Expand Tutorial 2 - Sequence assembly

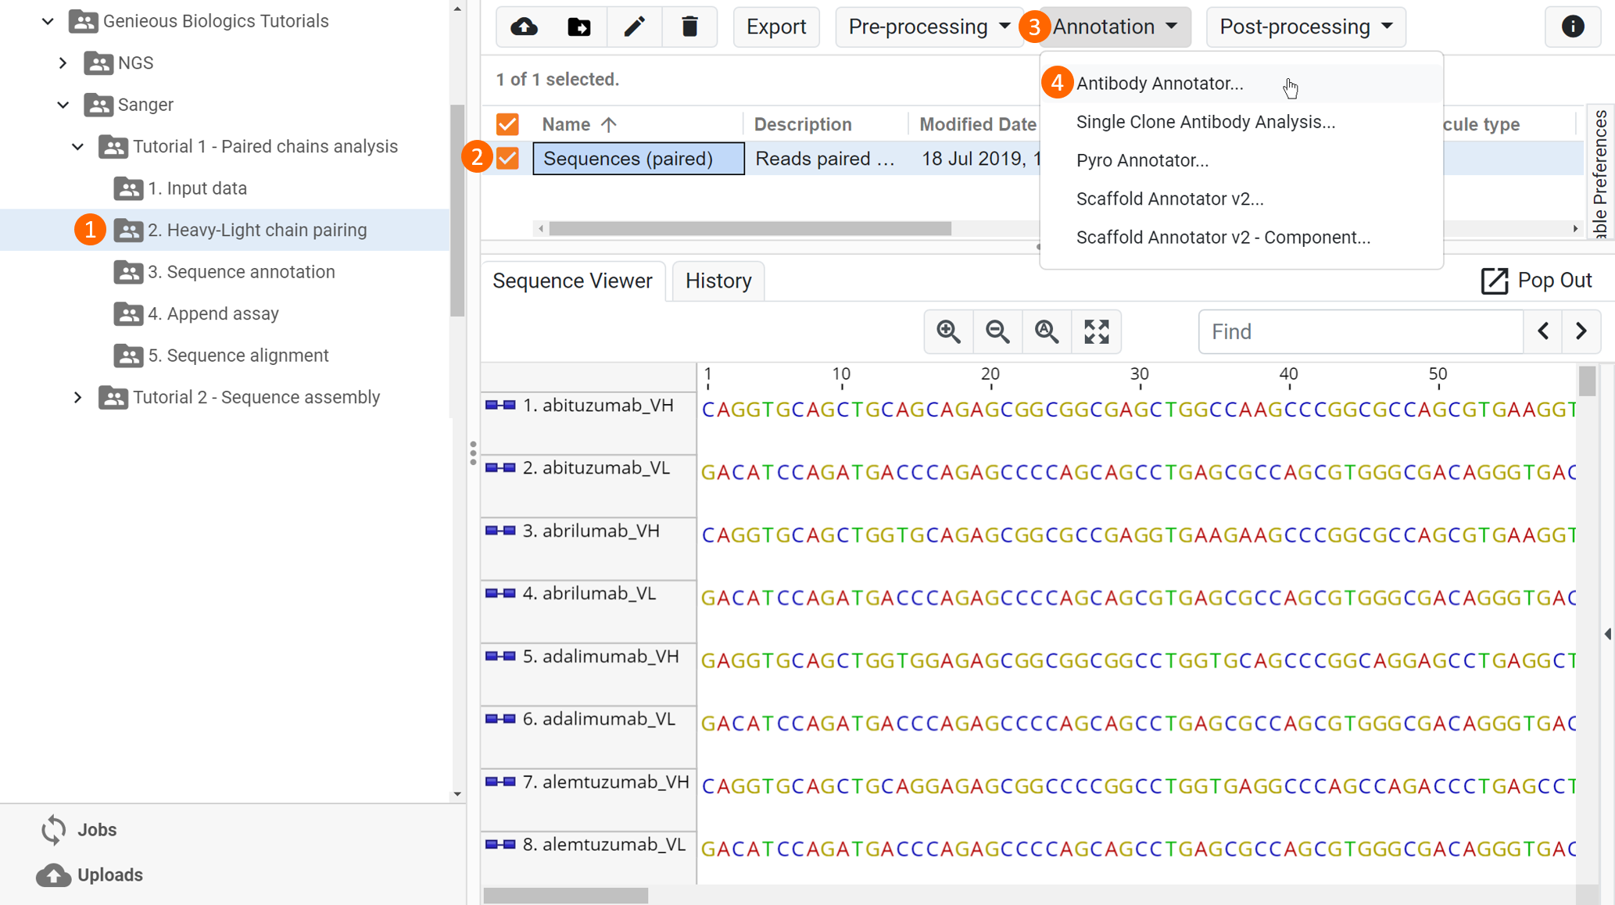(x=77, y=397)
